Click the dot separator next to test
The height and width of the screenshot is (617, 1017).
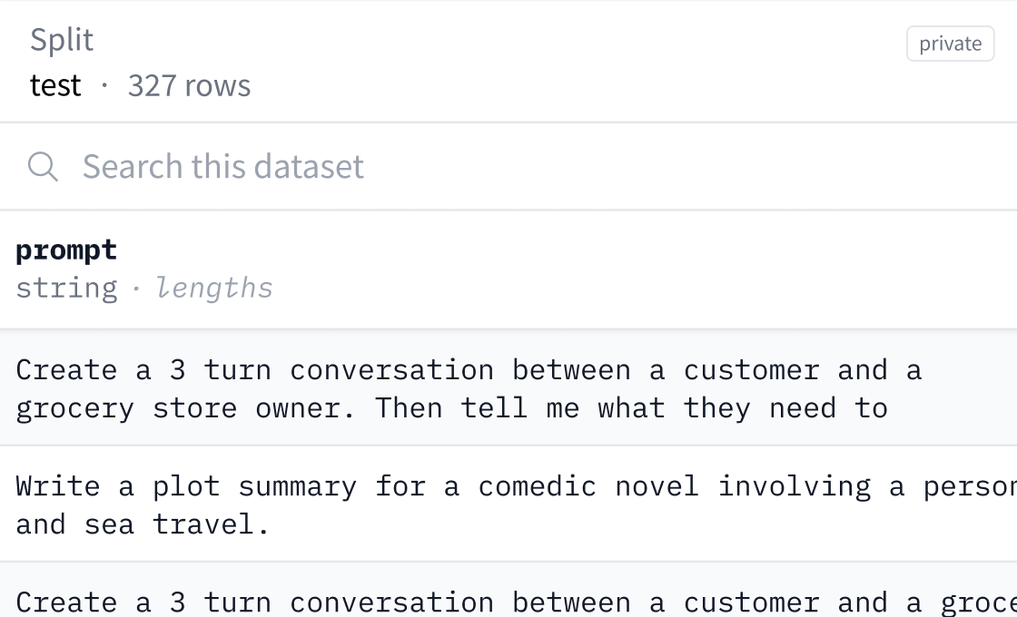tap(106, 85)
